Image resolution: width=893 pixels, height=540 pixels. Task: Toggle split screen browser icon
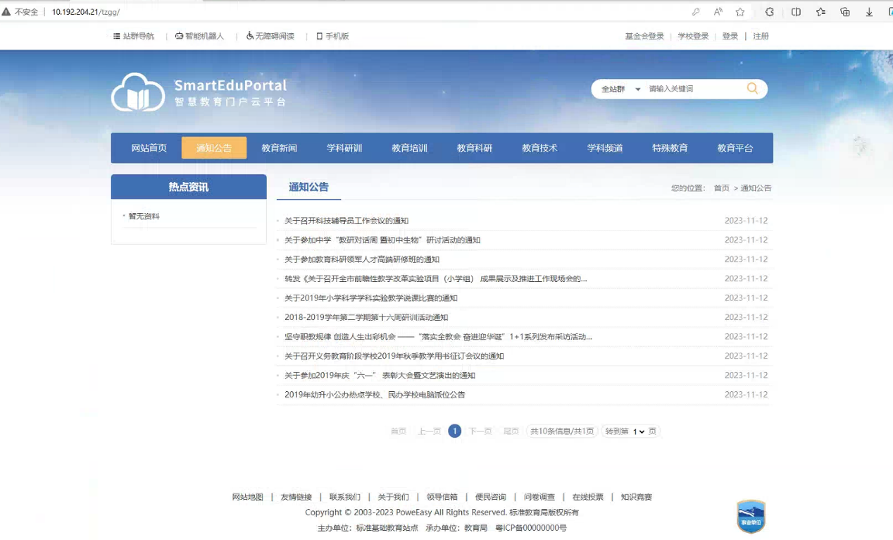(796, 12)
